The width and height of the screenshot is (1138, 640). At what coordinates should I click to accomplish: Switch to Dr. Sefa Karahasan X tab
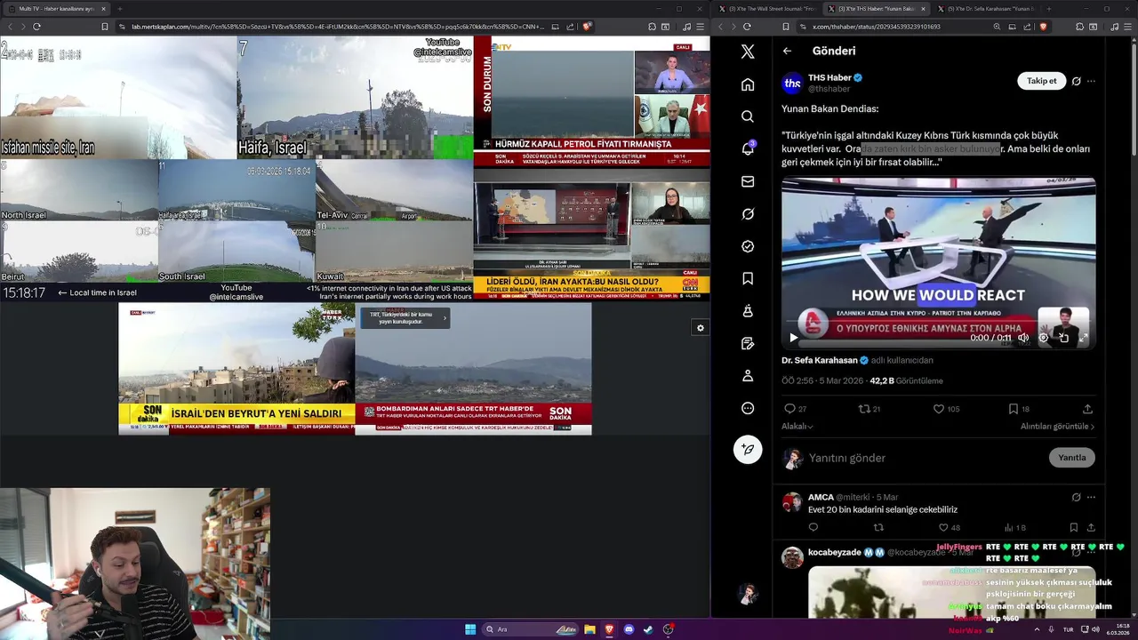986,8
